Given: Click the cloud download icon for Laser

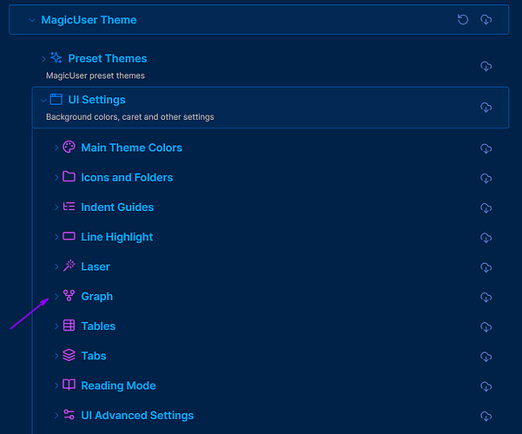Looking at the screenshot, I should tap(486, 267).
